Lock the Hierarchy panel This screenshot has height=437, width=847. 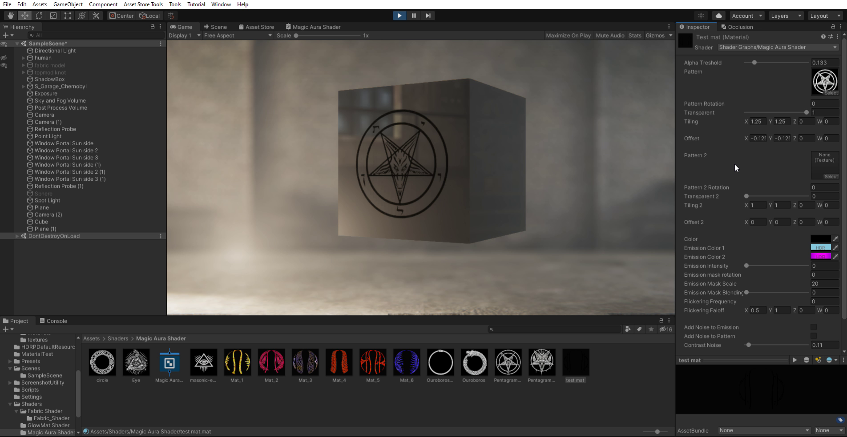coord(153,27)
